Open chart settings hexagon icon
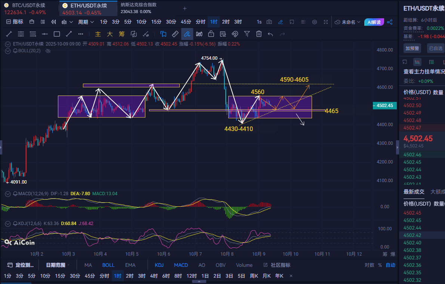Image resolution: width=445 pixels, height=284 pixels. point(315,22)
